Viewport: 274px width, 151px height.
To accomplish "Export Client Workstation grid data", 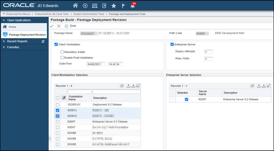I will 128,86.
